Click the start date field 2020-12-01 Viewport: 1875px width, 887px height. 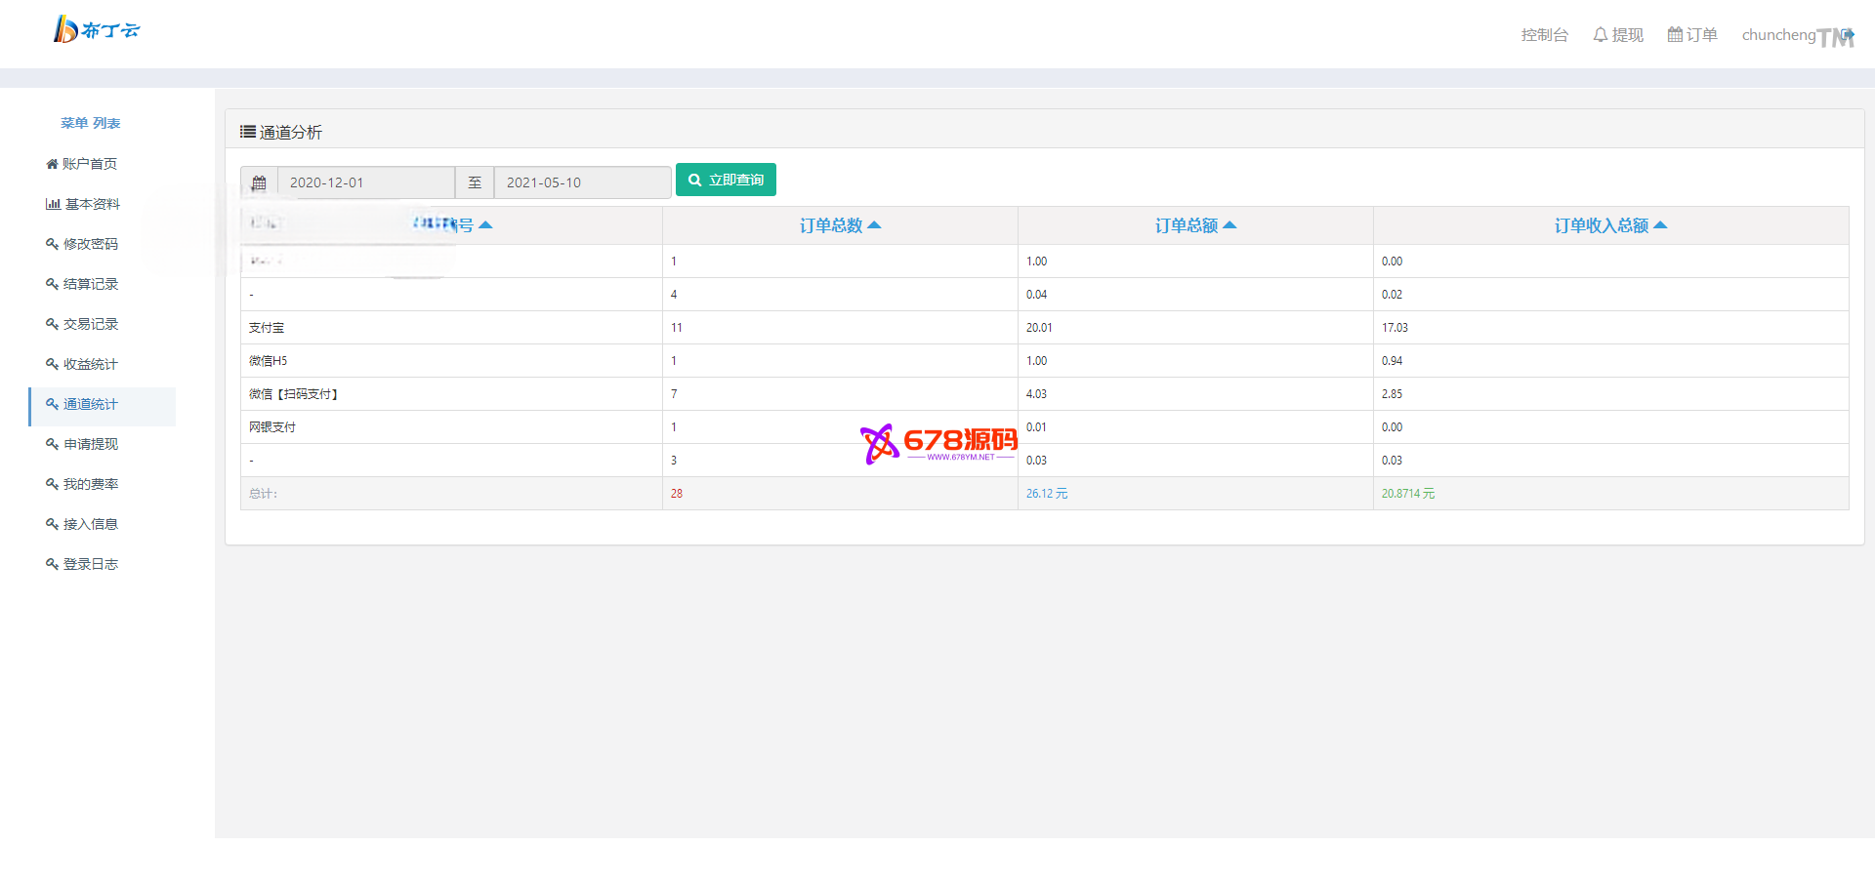click(366, 182)
